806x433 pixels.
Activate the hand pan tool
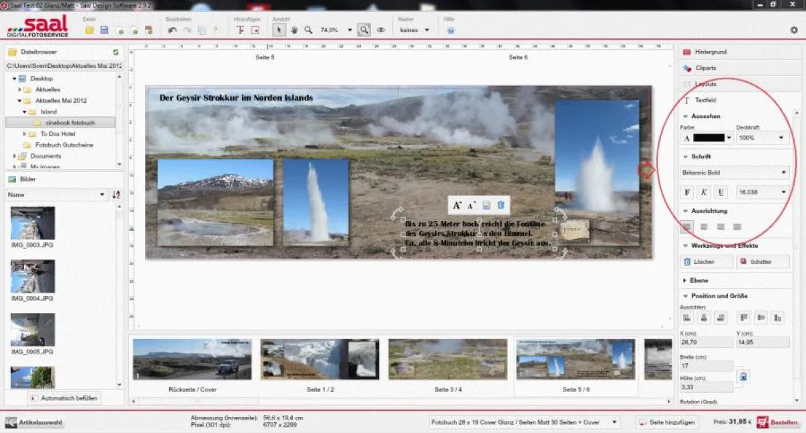coord(294,30)
